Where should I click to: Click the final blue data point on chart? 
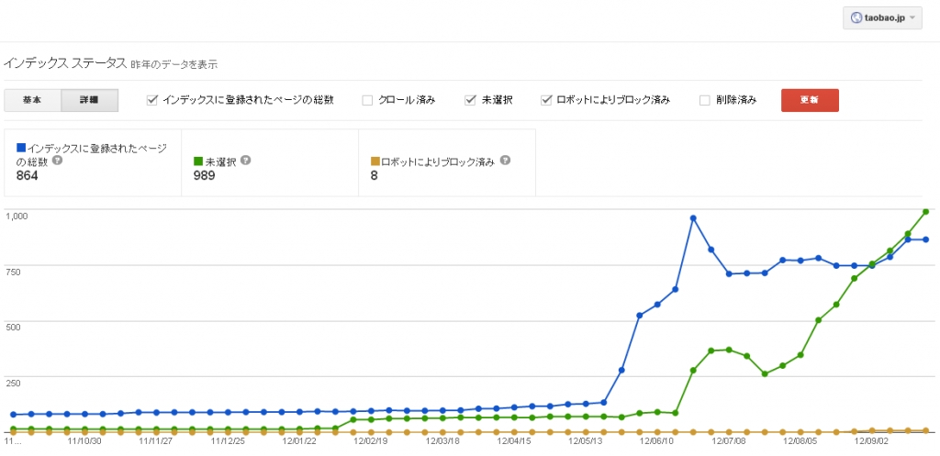(x=926, y=239)
